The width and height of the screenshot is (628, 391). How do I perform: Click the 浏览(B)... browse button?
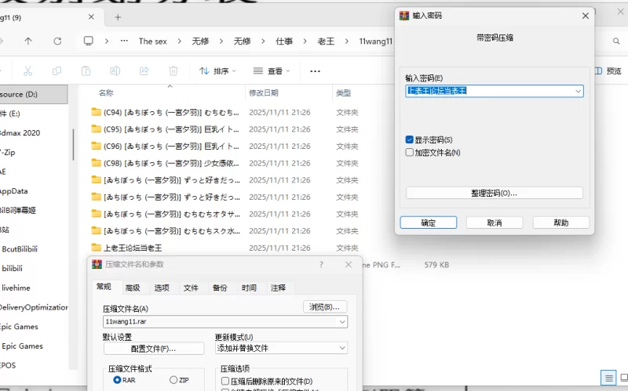[x=324, y=306]
